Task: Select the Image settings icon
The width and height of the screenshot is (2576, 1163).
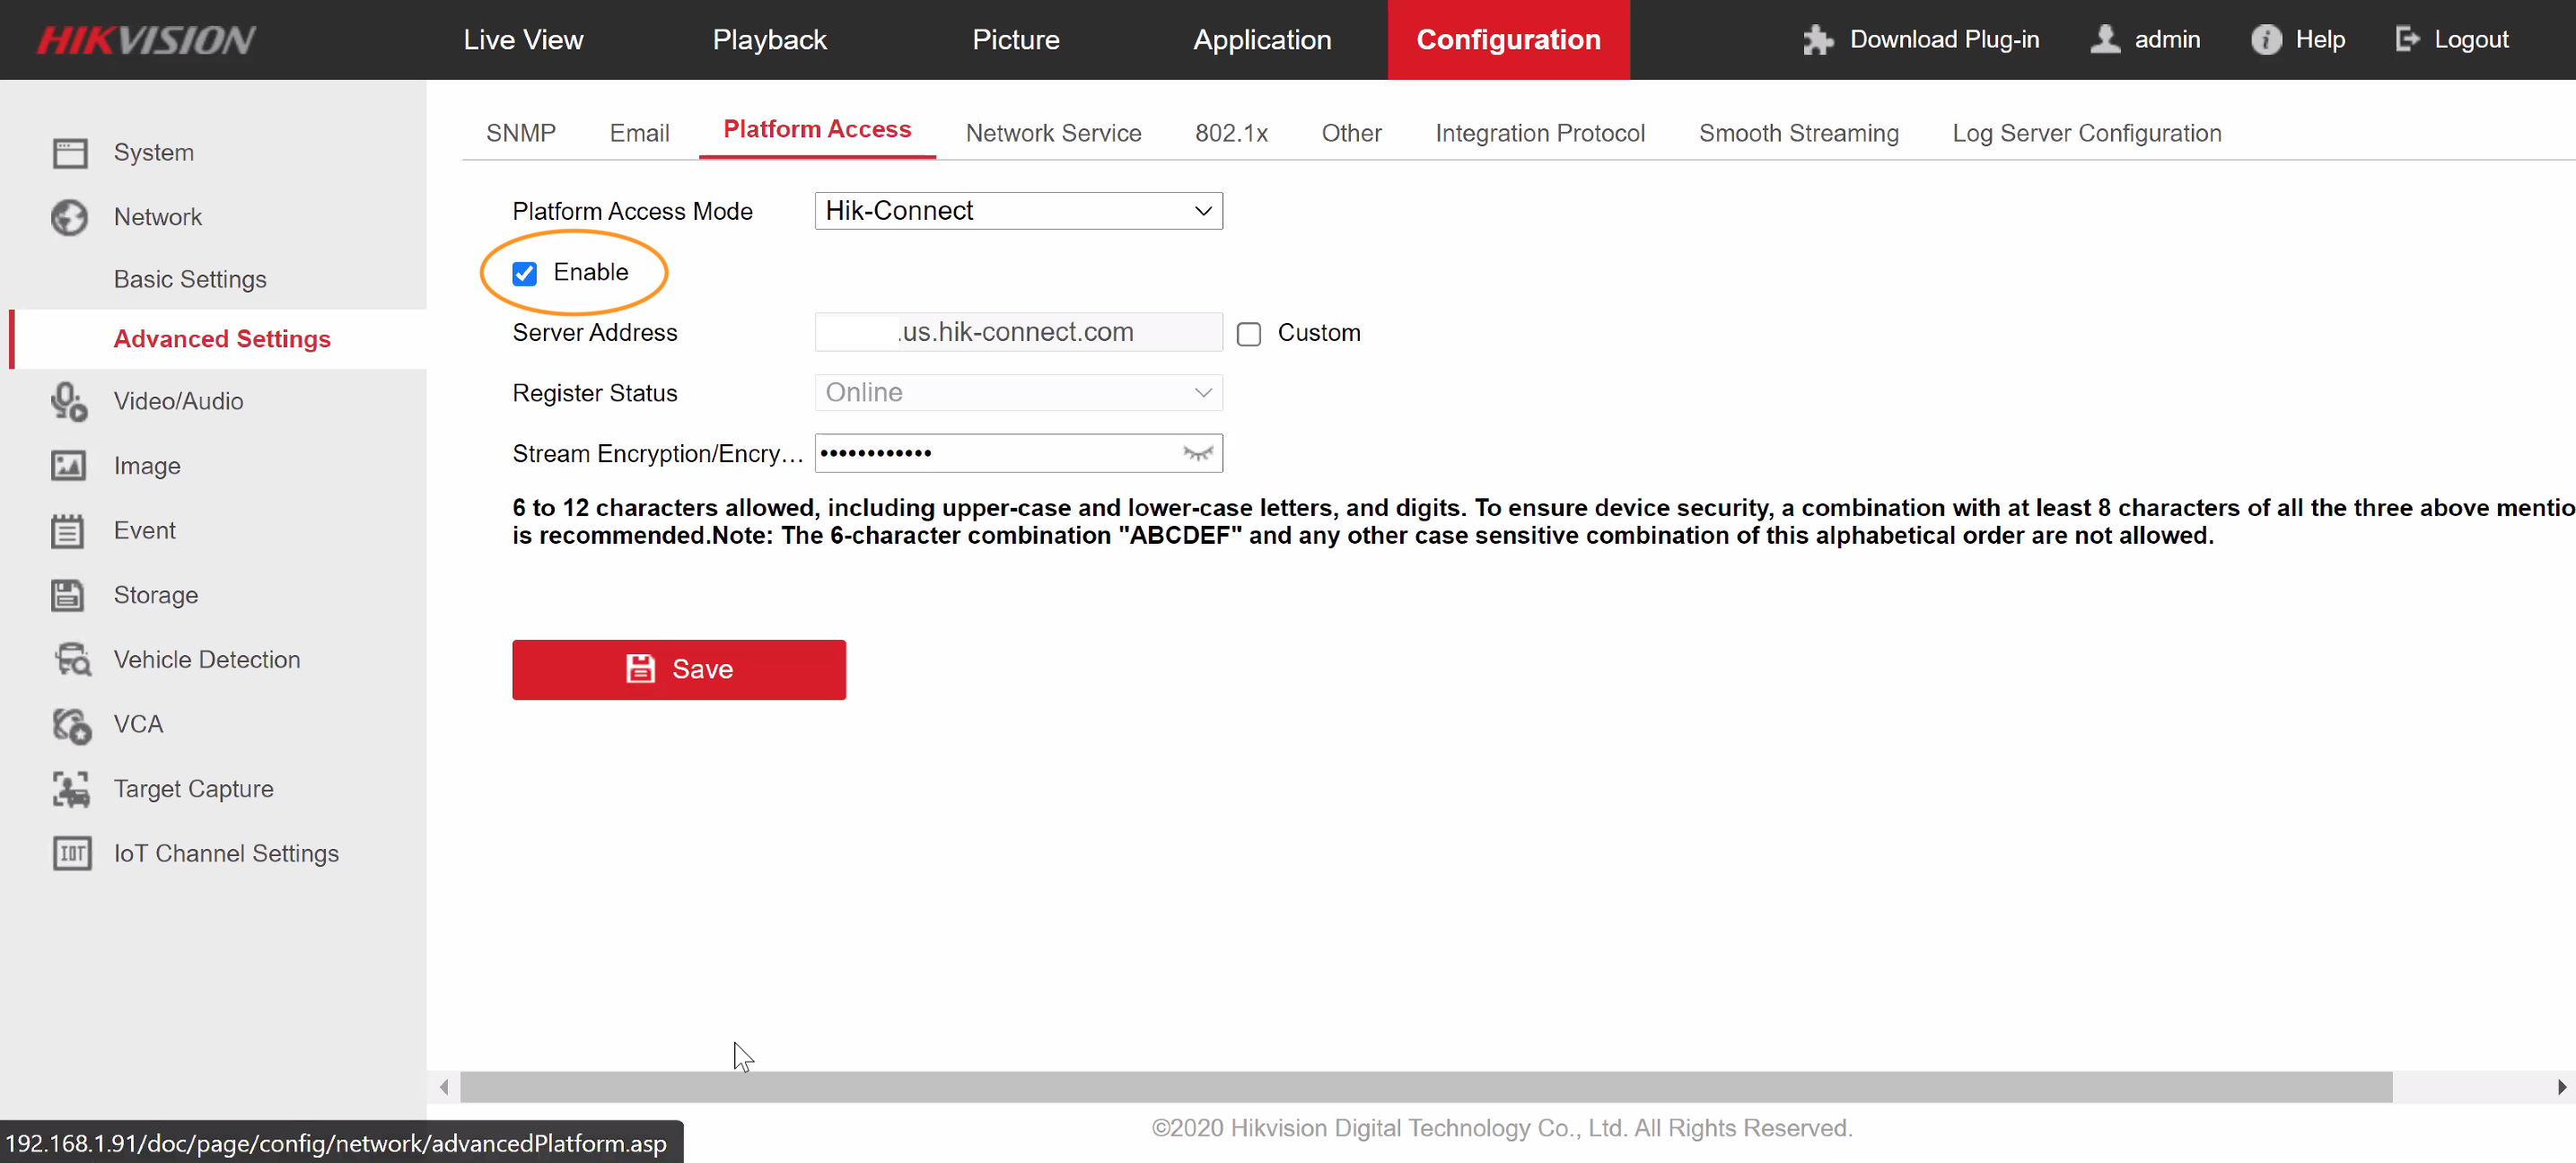Action: [70, 466]
